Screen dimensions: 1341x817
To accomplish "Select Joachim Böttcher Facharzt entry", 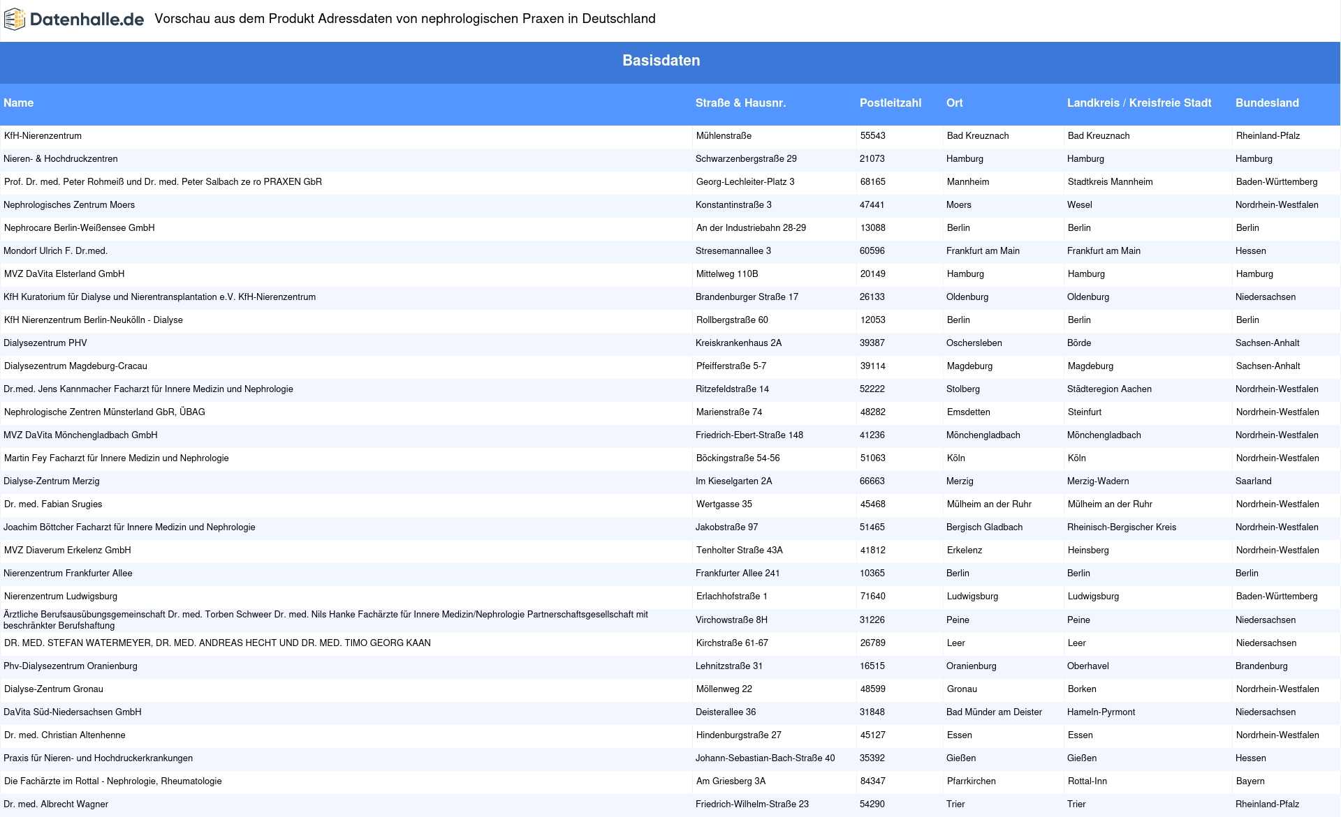I will coord(129,527).
